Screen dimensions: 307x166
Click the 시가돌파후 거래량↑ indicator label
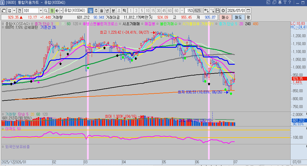(x=198, y=24)
